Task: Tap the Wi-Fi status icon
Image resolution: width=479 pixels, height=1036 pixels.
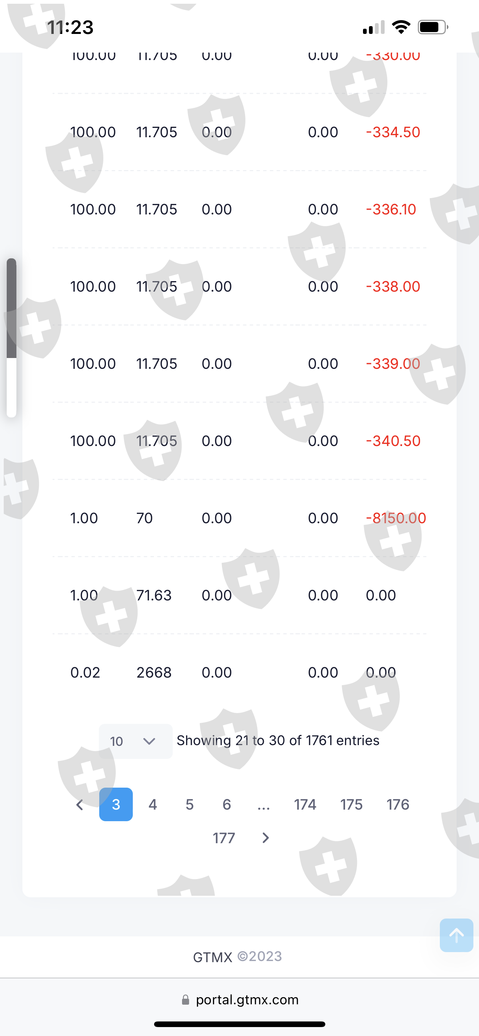Action: (401, 27)
